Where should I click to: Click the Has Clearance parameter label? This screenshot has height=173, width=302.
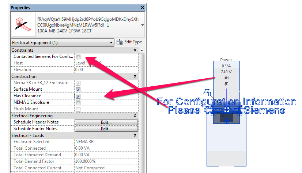tap(27, 96)
